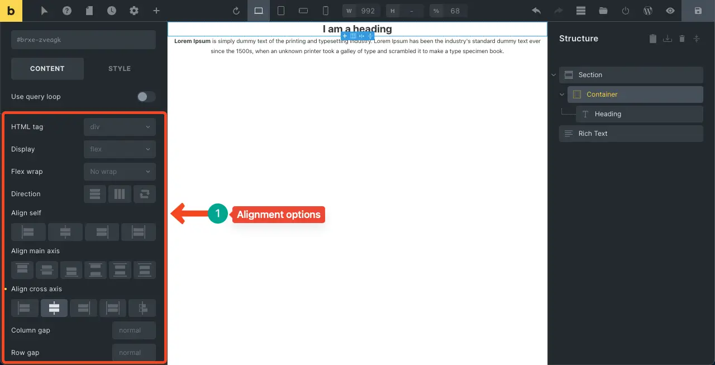Image resolution: width=715 pixels, height=365 pixels.
Task: Set Align main axis to space evenly
Action: pos(145,270)
